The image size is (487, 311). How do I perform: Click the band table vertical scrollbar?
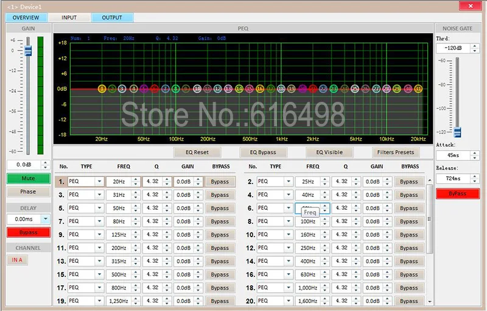[x=430, y=219]
